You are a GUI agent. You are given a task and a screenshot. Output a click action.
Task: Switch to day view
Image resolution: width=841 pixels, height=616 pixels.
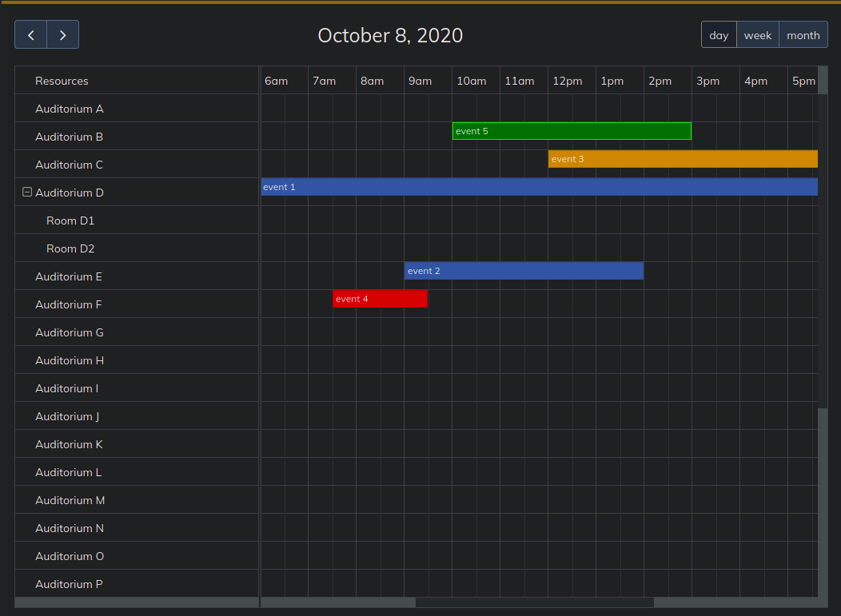tap(719, 35)
